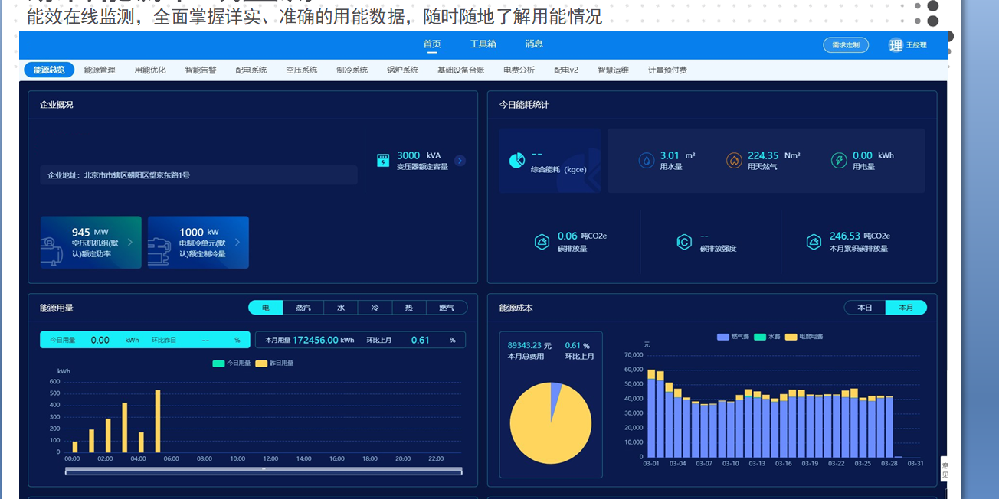Click the comprehensive energy pie icon

517,161
